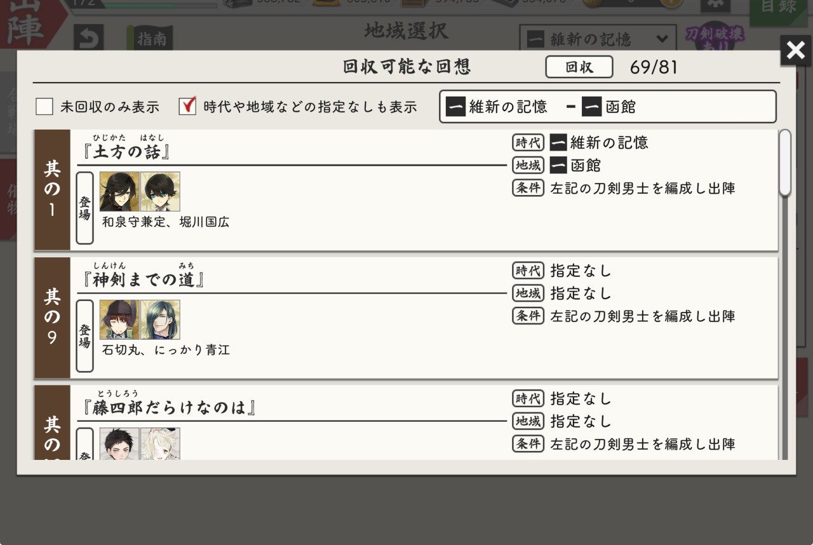
Task: Select Horikawa Kunihiro portrait thumbnail
Action: (160, 191)
